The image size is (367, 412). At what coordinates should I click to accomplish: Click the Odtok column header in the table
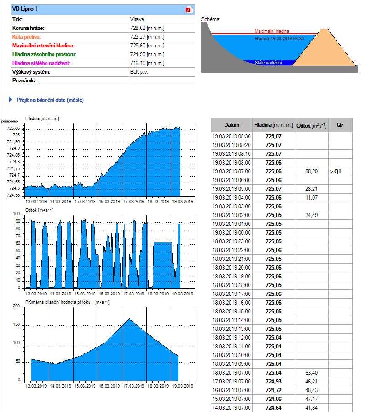pos(311,125)
